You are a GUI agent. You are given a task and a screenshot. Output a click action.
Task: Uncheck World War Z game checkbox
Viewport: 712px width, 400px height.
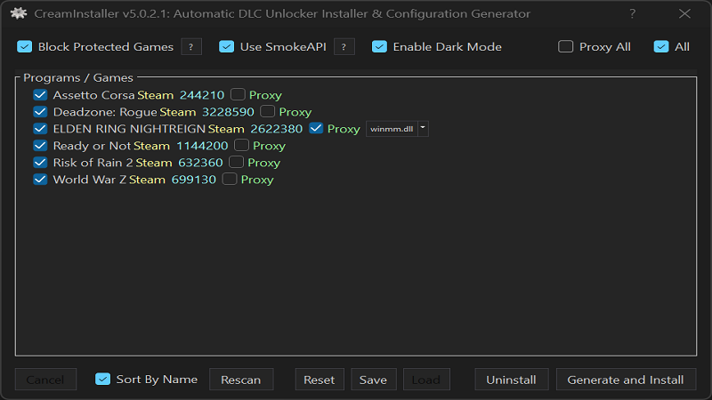[x=40, y=180]
